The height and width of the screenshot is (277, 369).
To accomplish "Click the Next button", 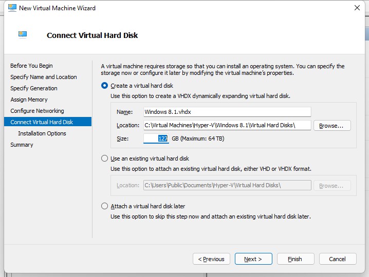I will 253,259.
